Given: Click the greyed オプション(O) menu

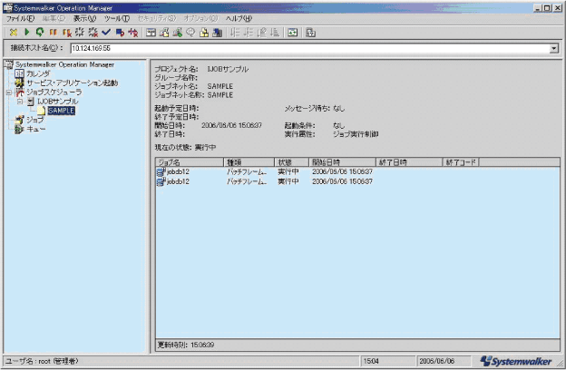Looking at the screenshot, I should click(x=200, y=18).
